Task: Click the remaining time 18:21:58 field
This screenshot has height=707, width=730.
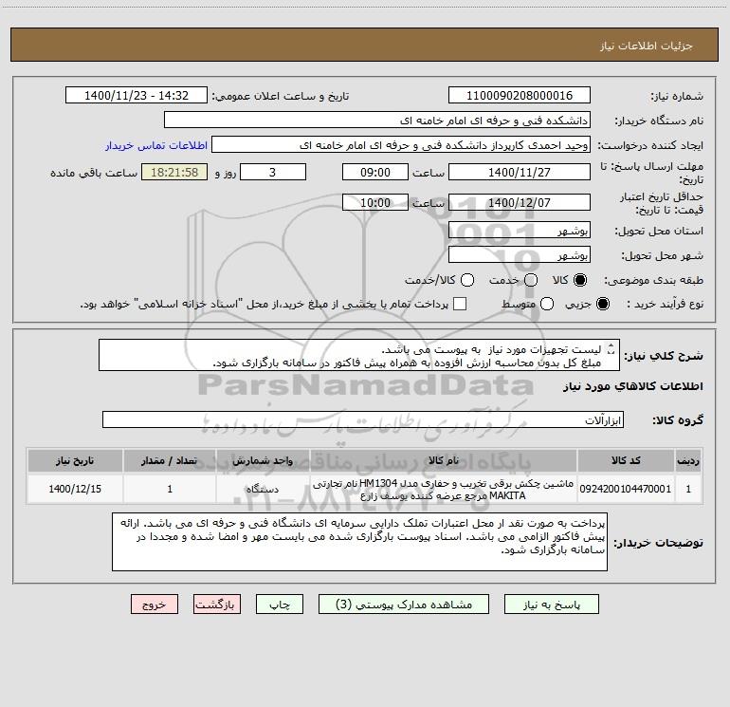Action: pyautogui.click(x=174, y=172)
